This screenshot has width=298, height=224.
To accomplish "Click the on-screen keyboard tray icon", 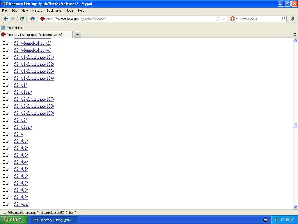I will (x=265, y=220).
